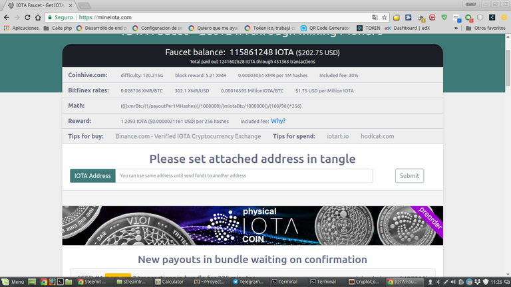Click the red fast-forward extension icon
Viewport: 511px width, 287px height.
(x=432, y=17)
